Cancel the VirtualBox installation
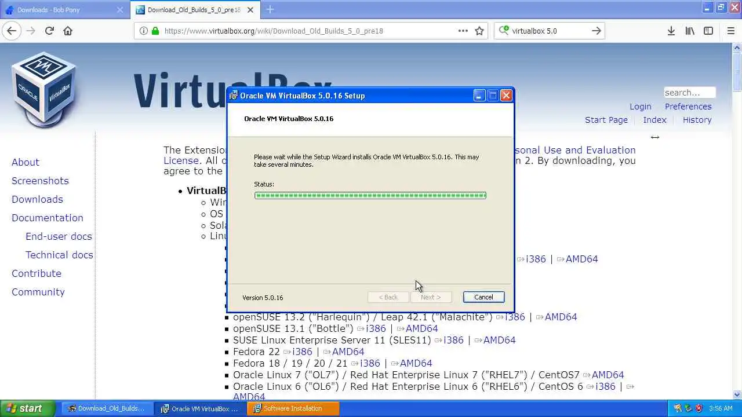 tap(483, 297)
